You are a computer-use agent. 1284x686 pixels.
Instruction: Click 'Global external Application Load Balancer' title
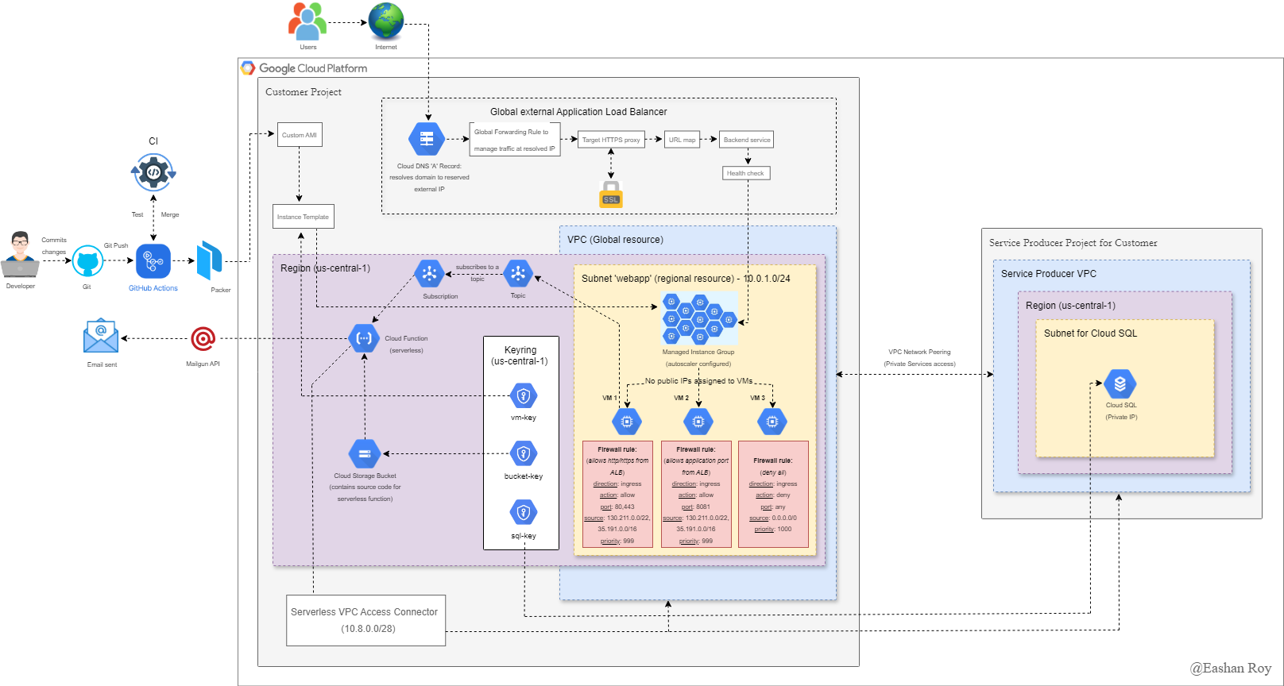click(x=578, y=112)
